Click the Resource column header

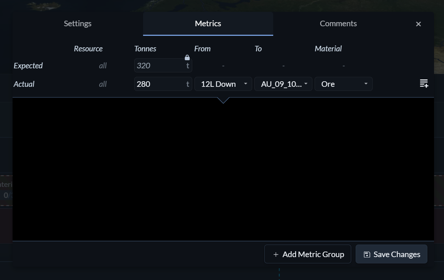click(x=88, y=49)
